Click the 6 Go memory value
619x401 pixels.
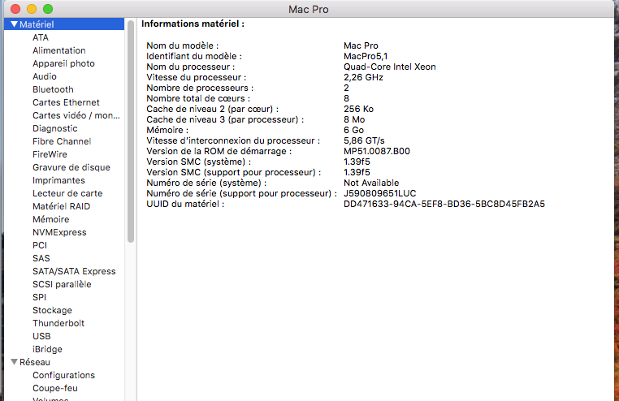click(353, 131)
